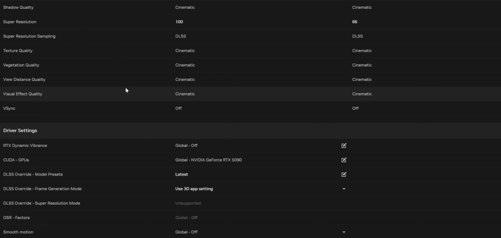Click the Super Resolution value 100
The width and height of the screenshot is (501, 238).
tap(179, 21)
